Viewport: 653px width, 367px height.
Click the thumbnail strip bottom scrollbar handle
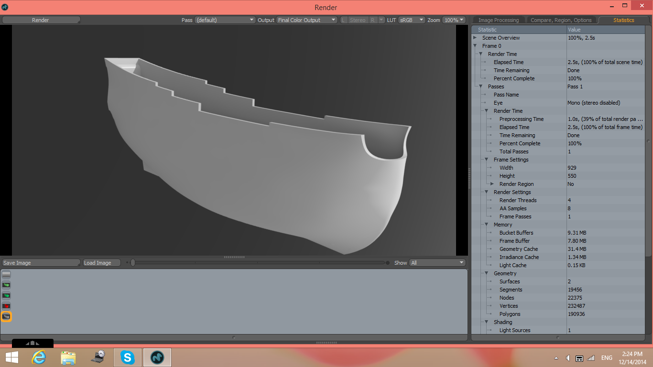(x=234, y=337)
